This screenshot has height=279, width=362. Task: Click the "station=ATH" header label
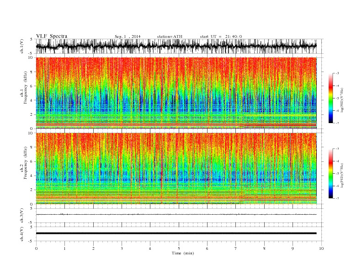tap(170, 36)
